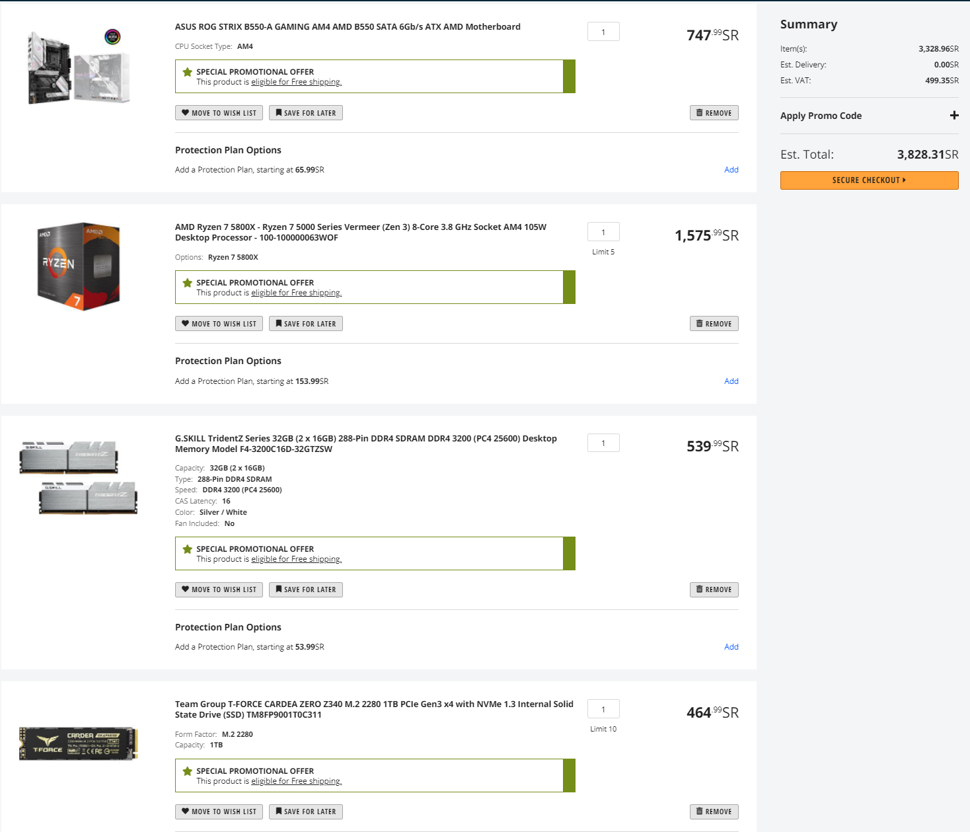The image size is (970, 832).
Task: Click 'Form Factor: M.2 2280' specification
Action: pyautogui.click(x=214, y=734)
